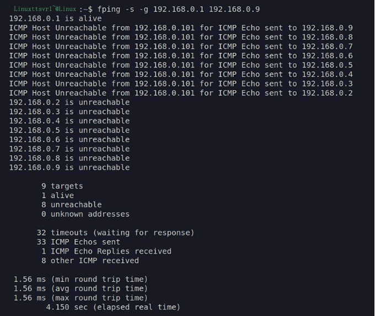The image size is (375, 316).
Task: Click the '4.150 sec' elapsed real time line
Action: (x=113, y=307)
